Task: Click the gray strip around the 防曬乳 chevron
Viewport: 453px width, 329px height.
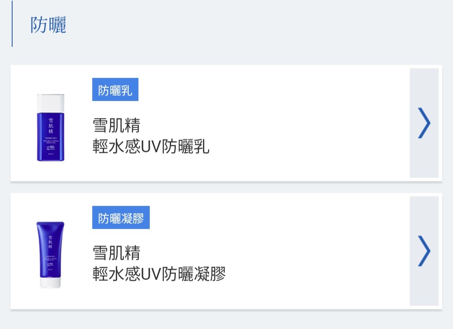Action: tap(424, 159)
